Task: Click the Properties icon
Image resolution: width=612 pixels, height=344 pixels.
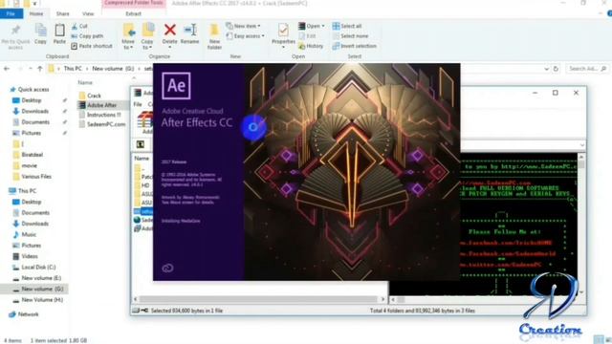Action: click(x=283, y=30)
